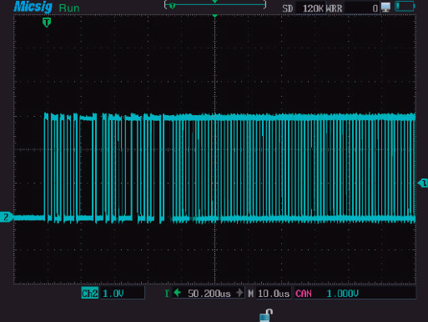Click the right arrow for trigger delay
Image resolution: width=428 pixels, height=322 pixels.
point(239,293)
